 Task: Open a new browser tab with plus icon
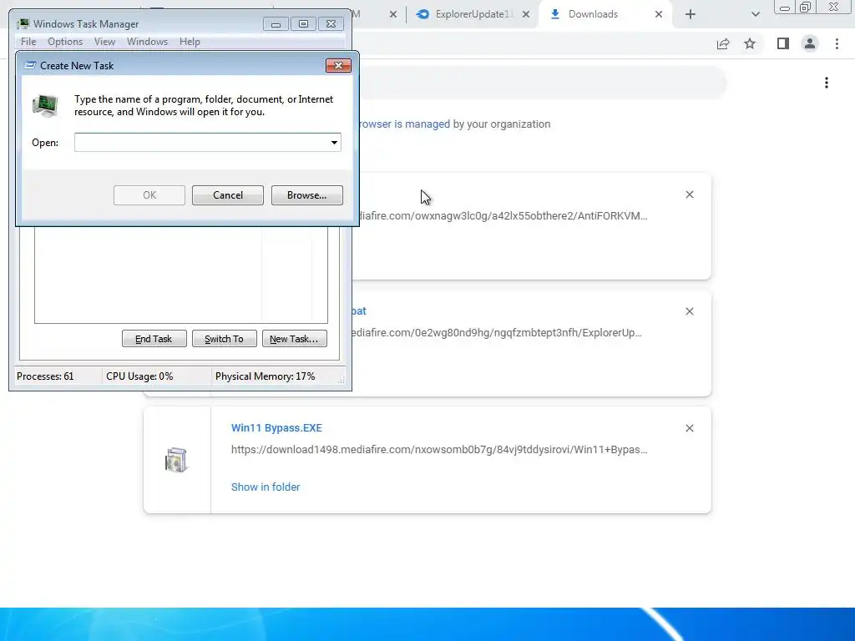[x=691, y=14]
